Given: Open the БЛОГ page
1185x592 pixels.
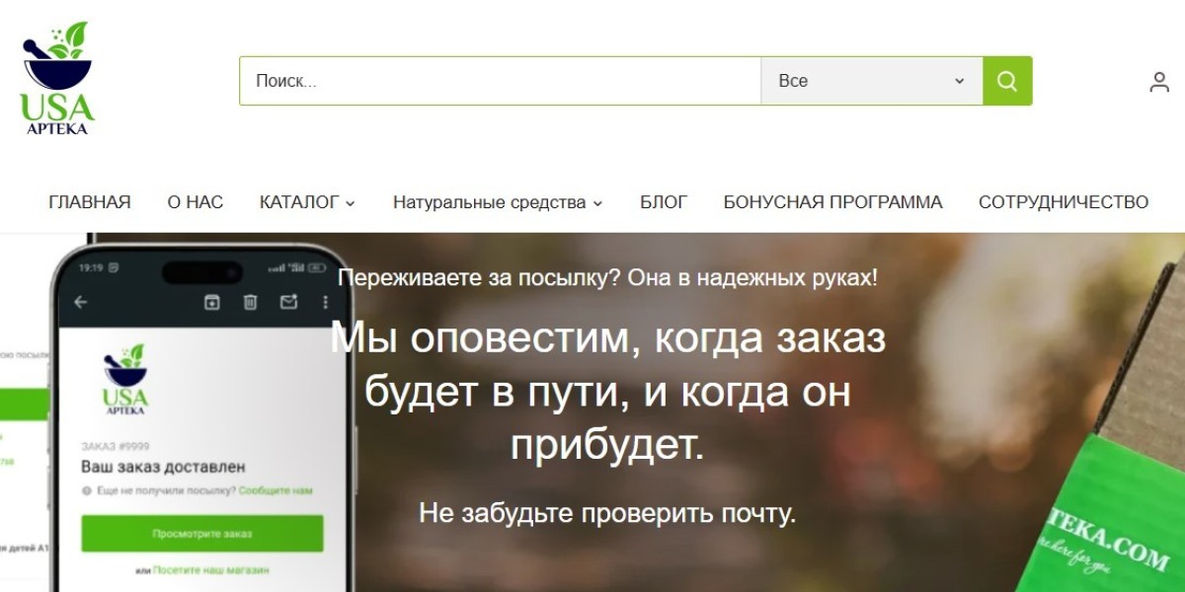Looking at the screenshot, I should [664, 202].
